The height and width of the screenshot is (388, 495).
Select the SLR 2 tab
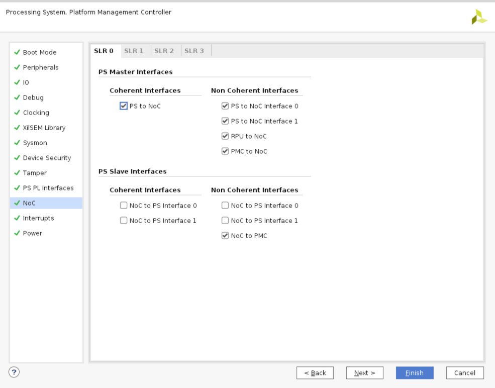pyautogui.click(x=164, y=51)
